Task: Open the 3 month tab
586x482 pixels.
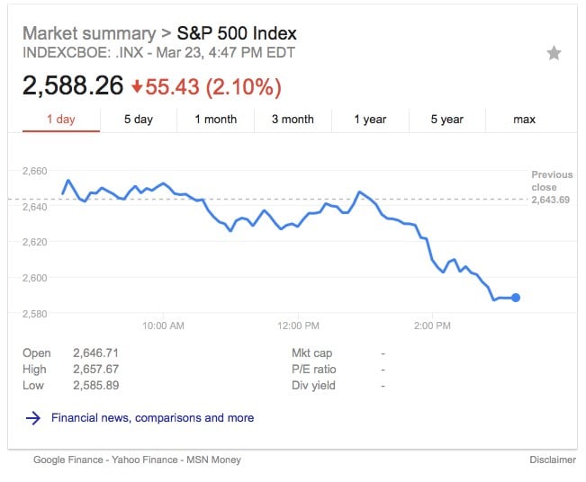Action: coord(293,120)
